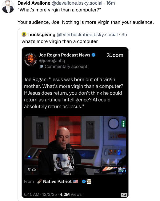This screenshot has height=201, width=160.
Task: Click the 0:25 video duration label
Action: tap(32, 169)
